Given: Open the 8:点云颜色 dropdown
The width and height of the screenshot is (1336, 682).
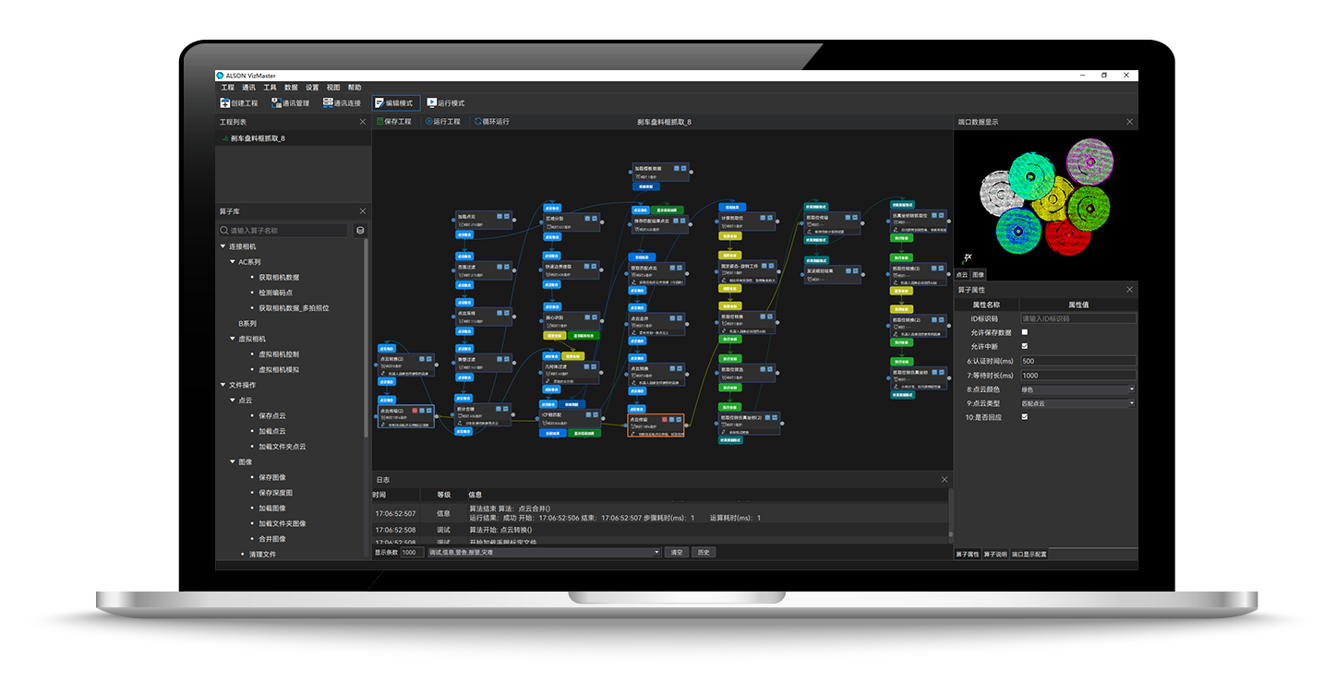Looking at the screenshot, I should [x=1132, y=389].
